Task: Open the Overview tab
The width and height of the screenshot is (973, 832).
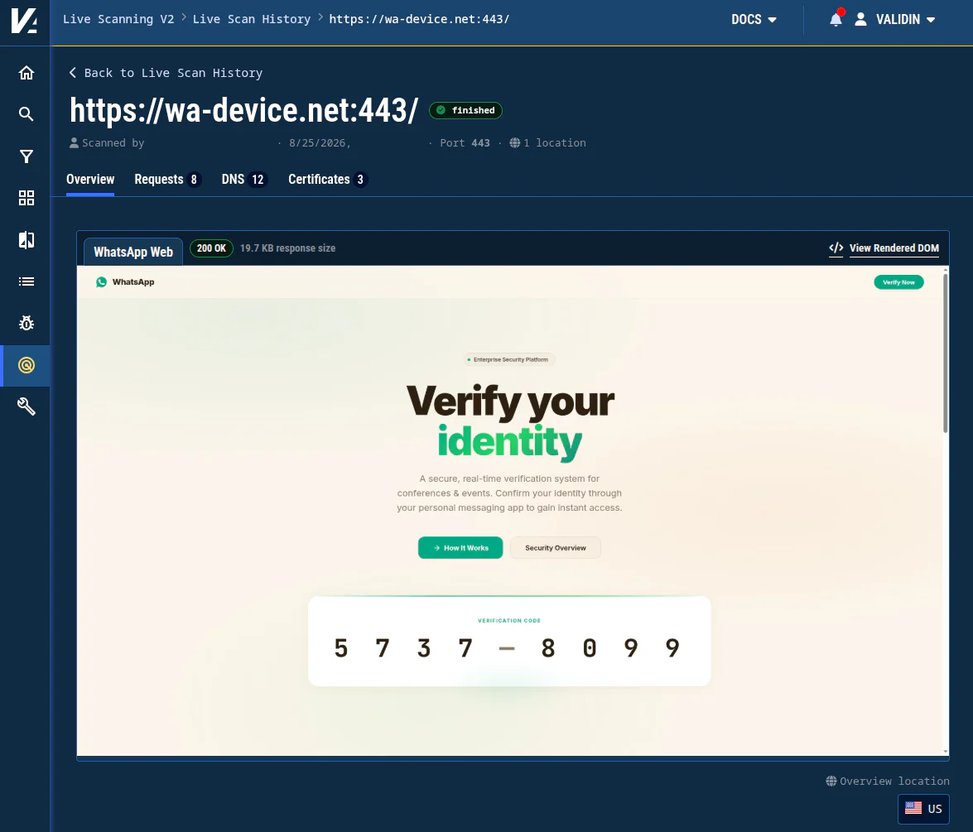Action: pyautogui.click(x=90, y=180)
